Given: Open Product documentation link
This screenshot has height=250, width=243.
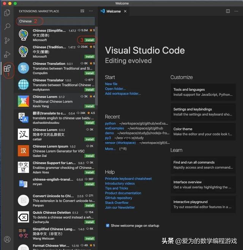Looking at the screenshot, I should [x=123, y=193].
